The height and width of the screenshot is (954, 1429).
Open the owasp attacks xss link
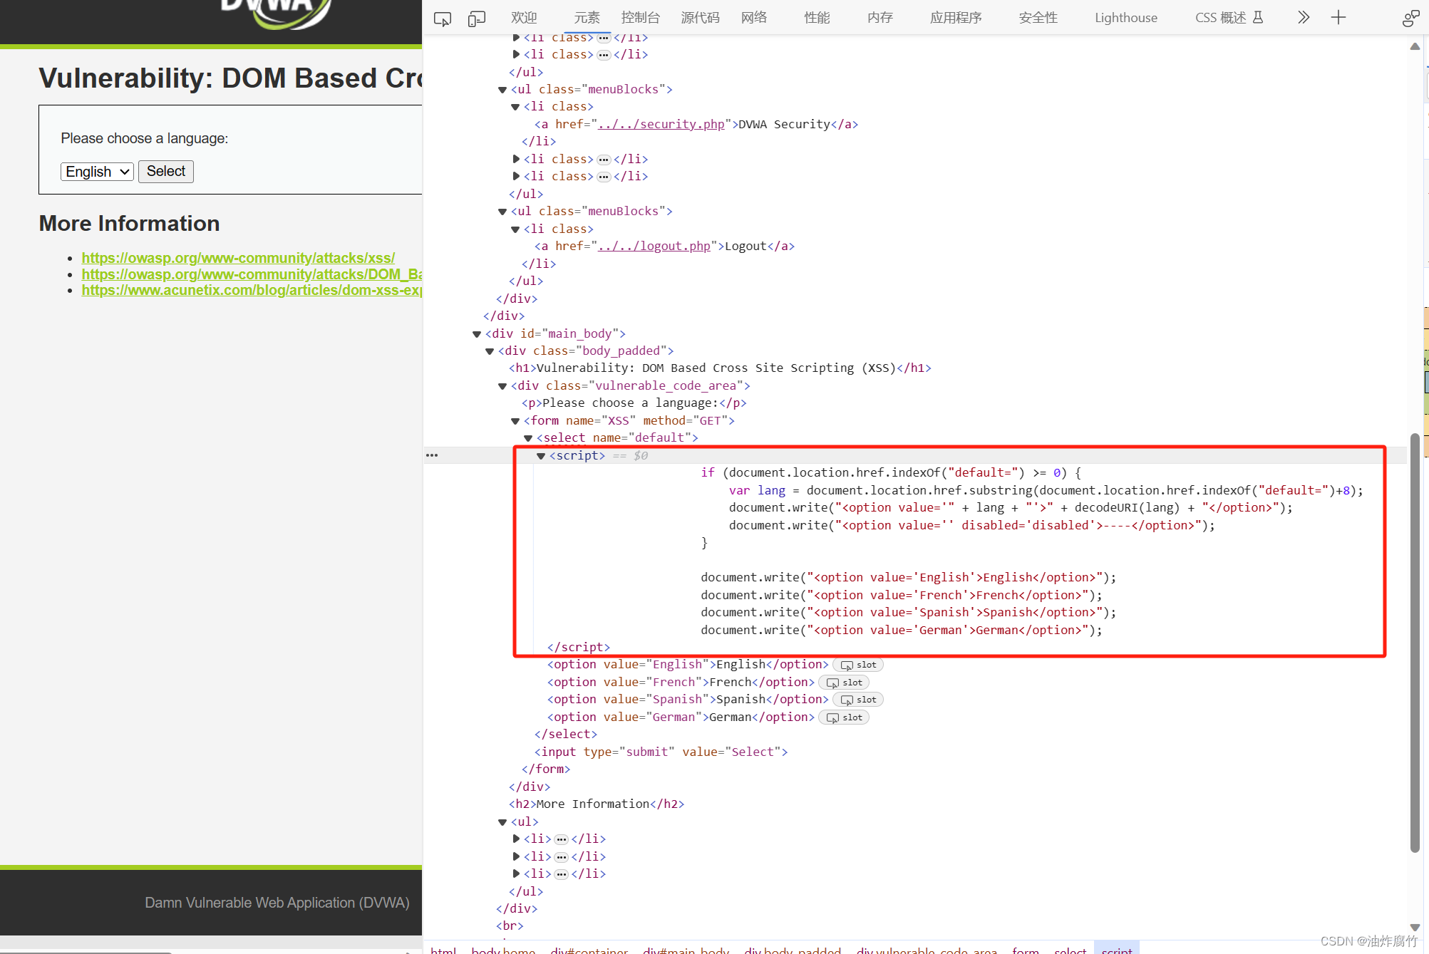point(238,258)
